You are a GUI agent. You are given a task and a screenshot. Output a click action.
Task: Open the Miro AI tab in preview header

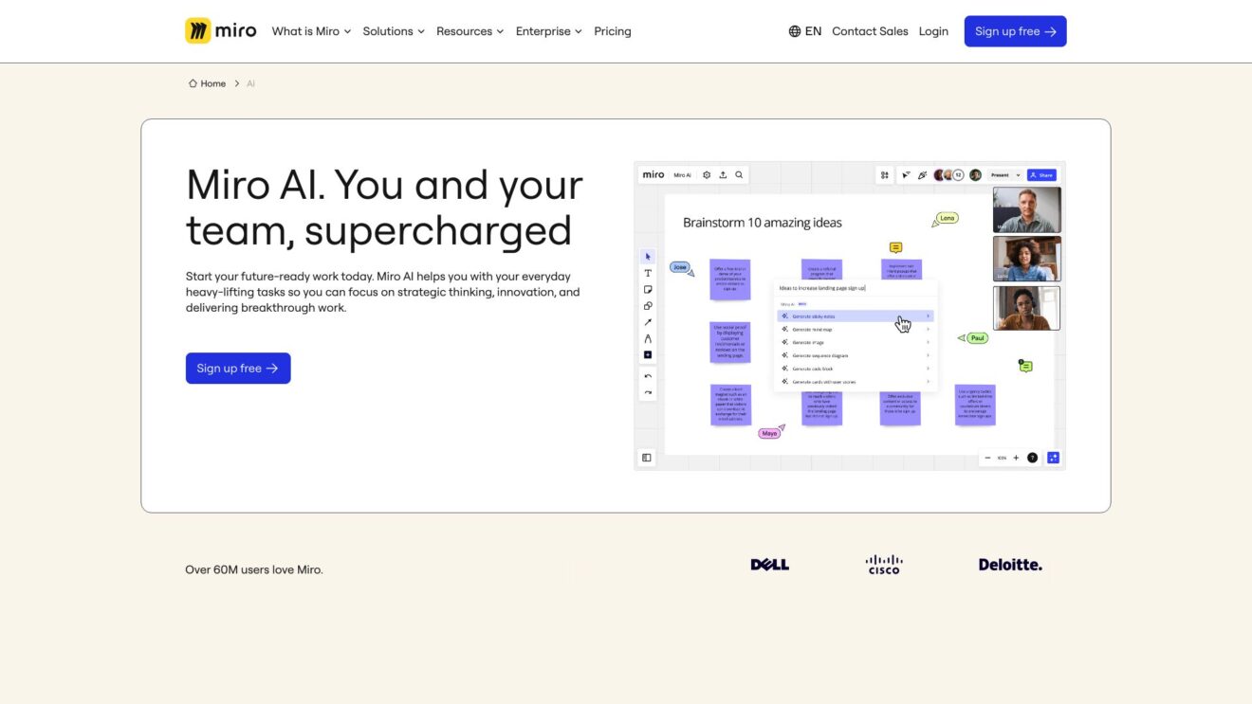pos(682,175)
